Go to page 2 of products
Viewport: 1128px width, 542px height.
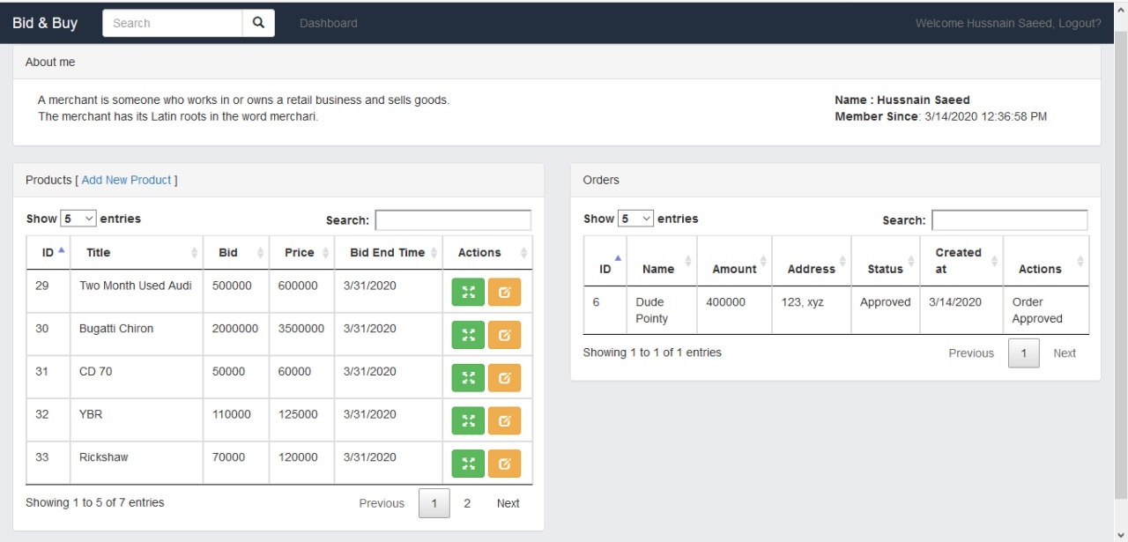click(x=467, y=503)
